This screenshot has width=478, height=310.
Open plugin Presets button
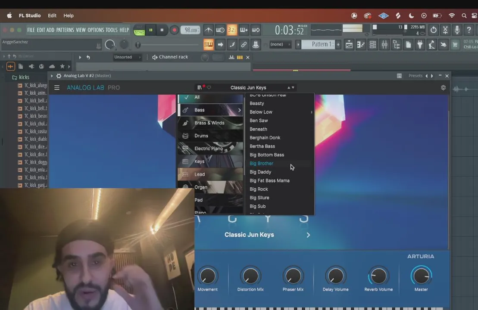tap(415, 76)
